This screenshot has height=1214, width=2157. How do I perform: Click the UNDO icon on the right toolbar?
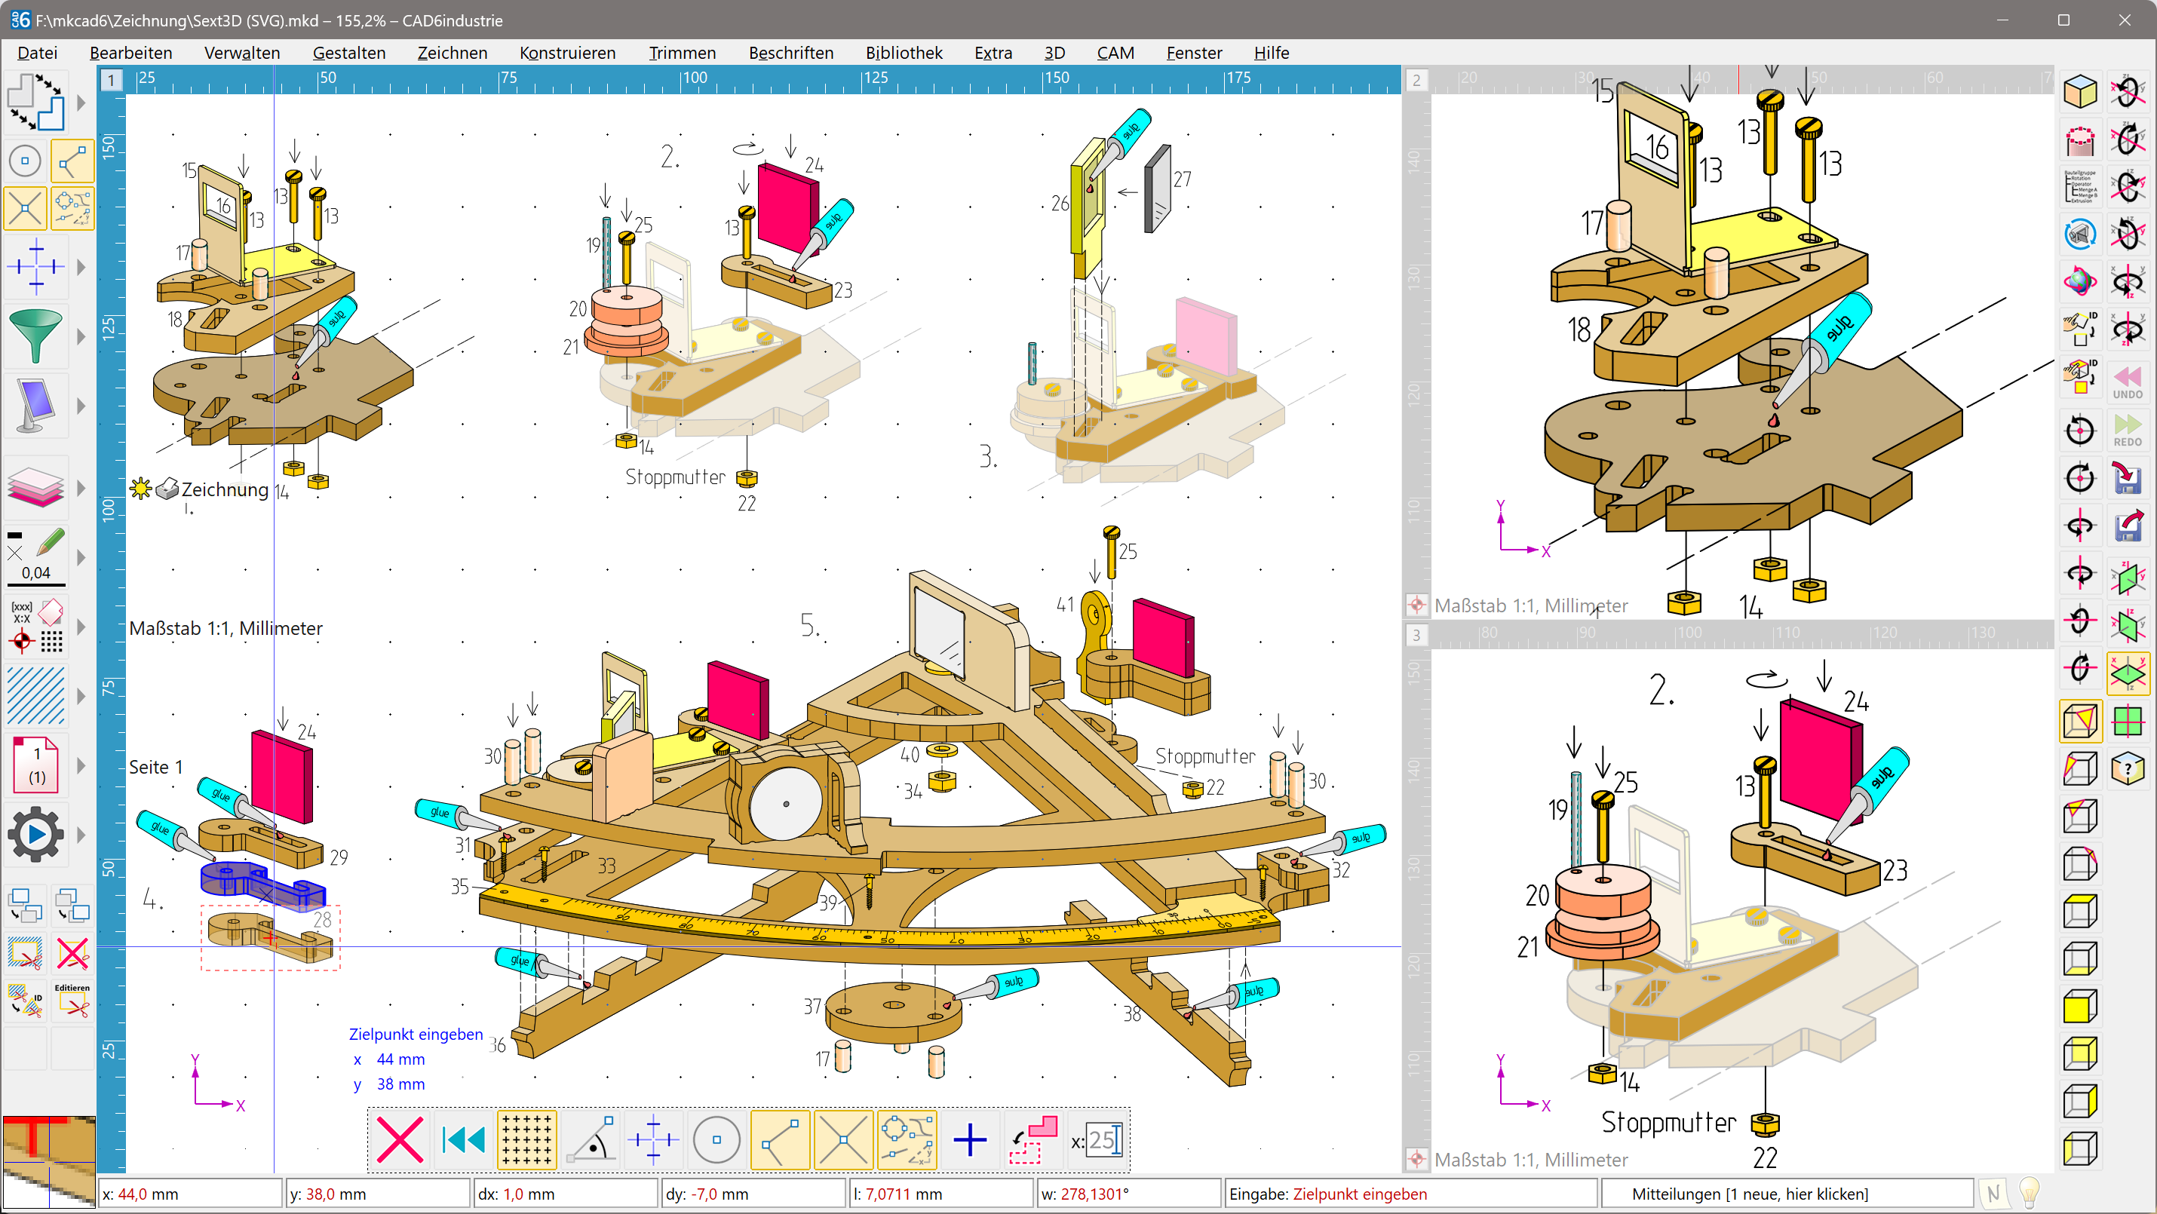coord(2128,381)
